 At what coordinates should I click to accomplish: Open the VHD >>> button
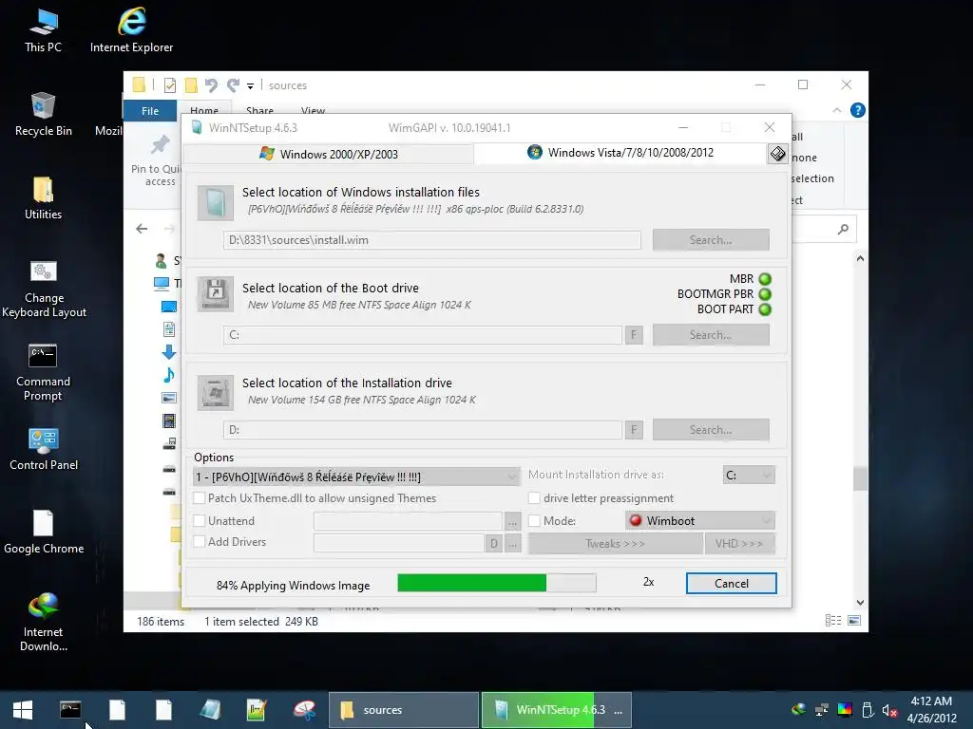pos(739,544)
